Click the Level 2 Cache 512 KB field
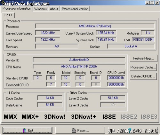Screen dimensions: 160x135 tap(113, 98)
